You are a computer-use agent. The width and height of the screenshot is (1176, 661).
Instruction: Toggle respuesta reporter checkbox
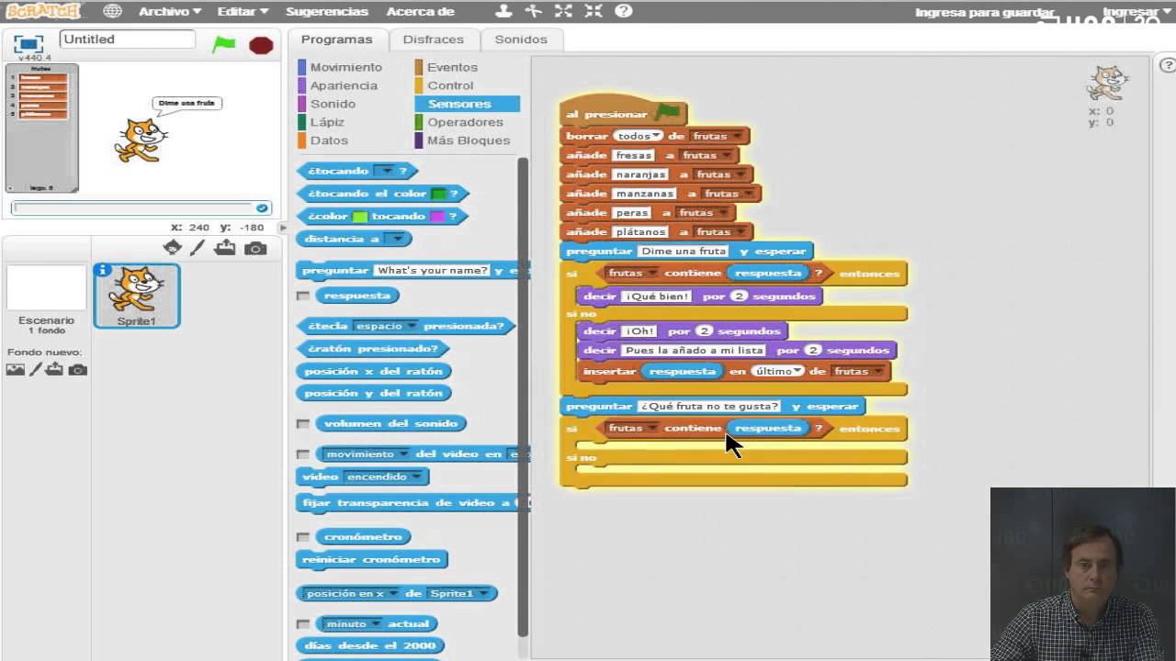pyautogui.click(x=303, y=296)
